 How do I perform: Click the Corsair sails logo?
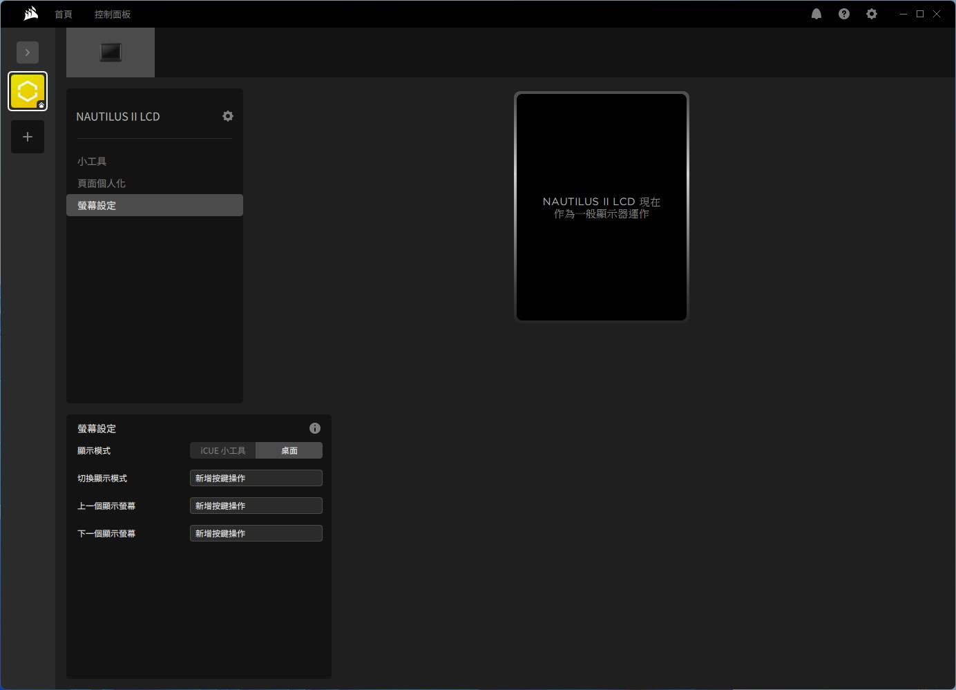tap(30, 14)
